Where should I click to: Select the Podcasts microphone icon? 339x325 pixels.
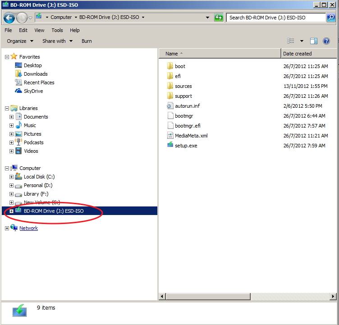pyautogui.click(x=18, y=142)
